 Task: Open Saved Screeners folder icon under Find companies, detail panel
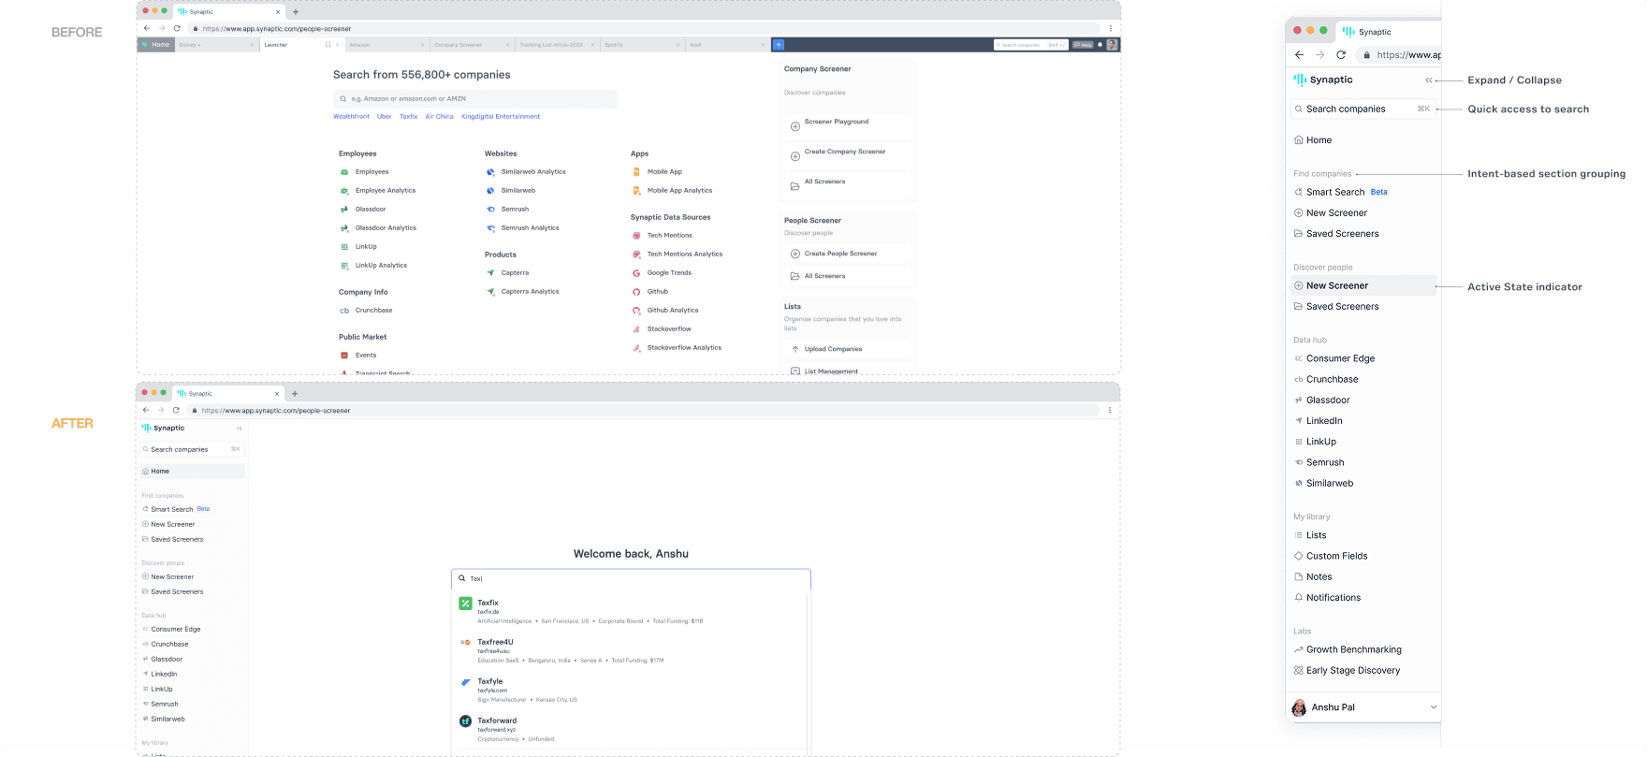tap(1298, 234)
